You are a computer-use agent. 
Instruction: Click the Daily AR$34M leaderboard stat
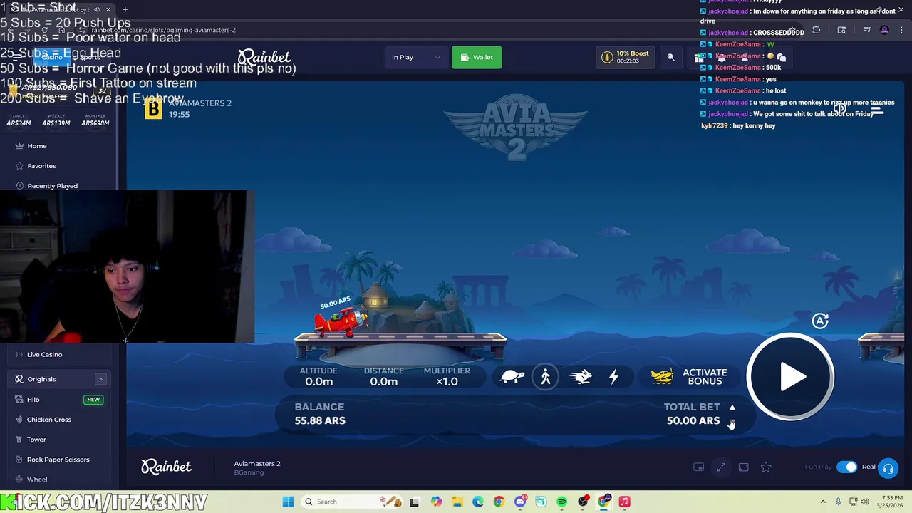[x=19, y=120]
